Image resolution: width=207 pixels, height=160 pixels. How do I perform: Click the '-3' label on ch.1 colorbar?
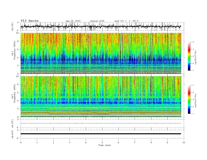(192, 42)
